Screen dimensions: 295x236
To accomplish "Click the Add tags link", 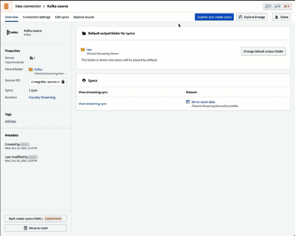I will click(x=11, y=121).
